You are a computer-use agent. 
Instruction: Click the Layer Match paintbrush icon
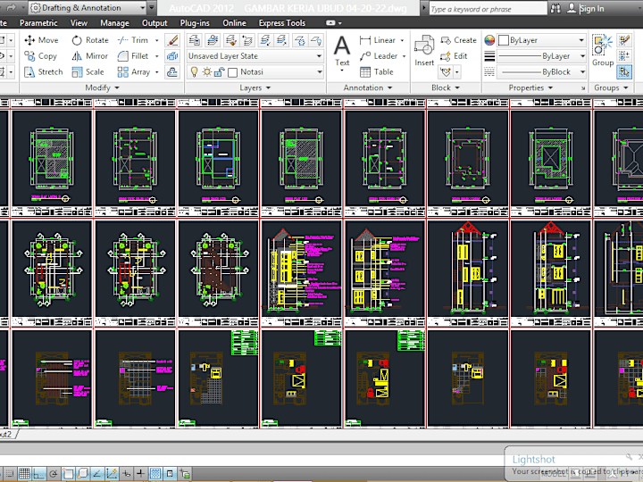coord(230,40)
